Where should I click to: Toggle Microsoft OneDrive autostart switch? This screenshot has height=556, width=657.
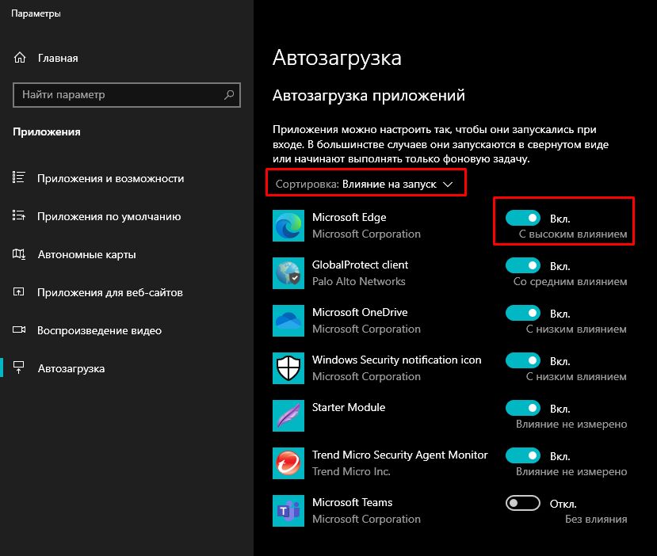tap(522, 313)
